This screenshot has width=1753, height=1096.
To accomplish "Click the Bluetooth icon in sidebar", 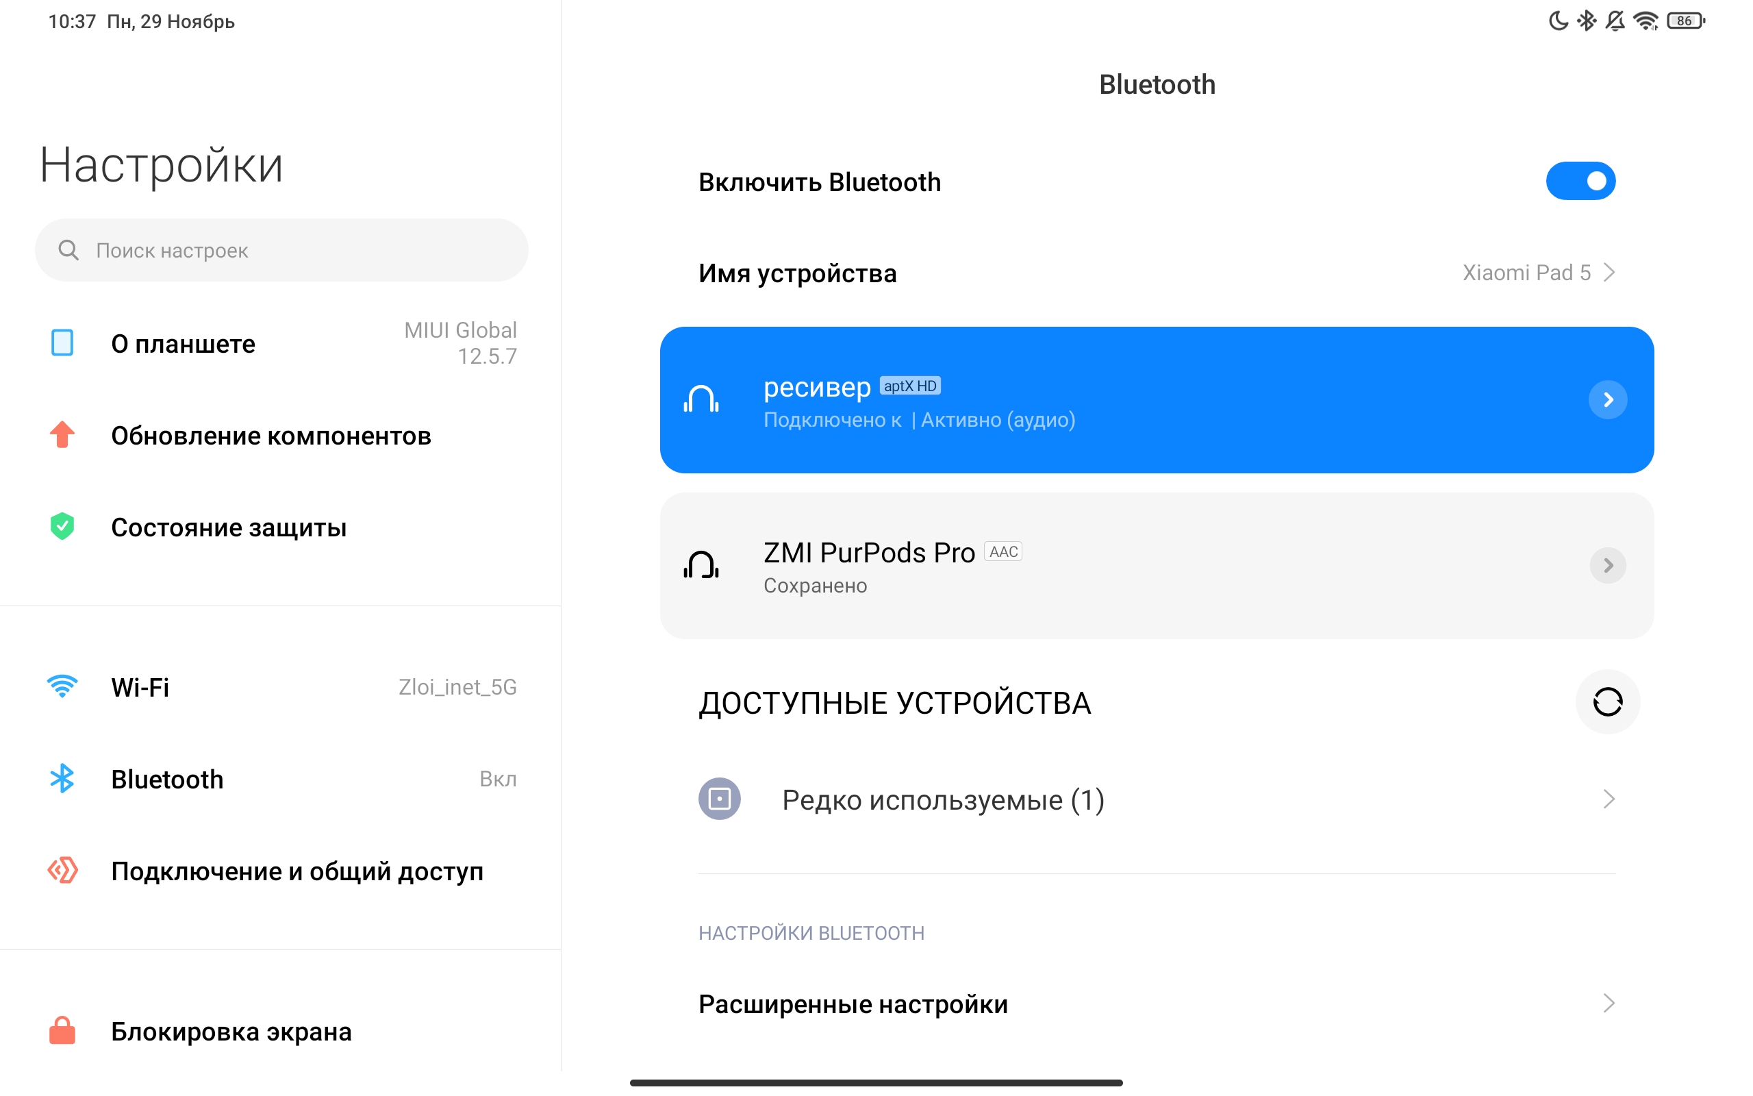I will coord(62,779).
